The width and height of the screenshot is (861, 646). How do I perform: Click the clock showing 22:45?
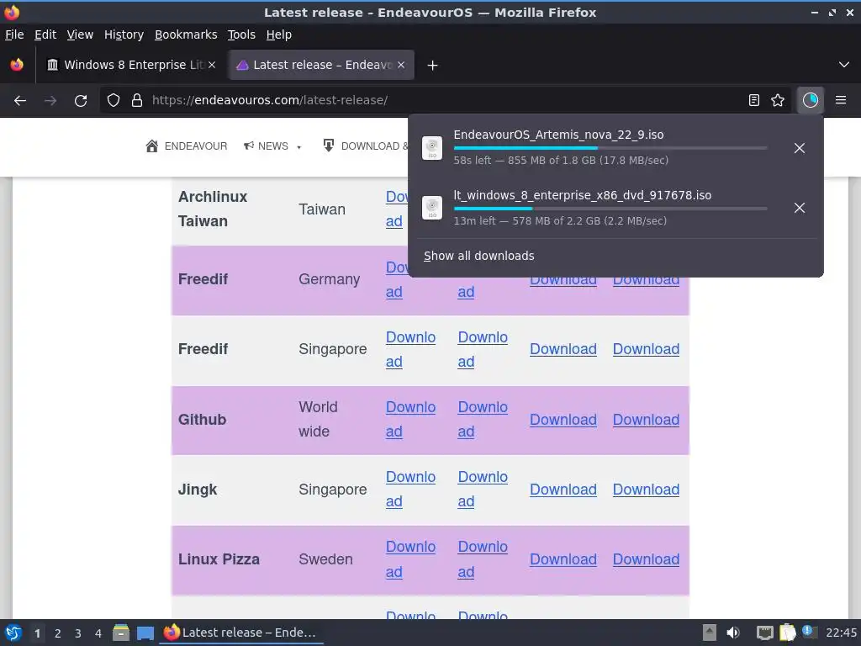click(x=841, y=633)
